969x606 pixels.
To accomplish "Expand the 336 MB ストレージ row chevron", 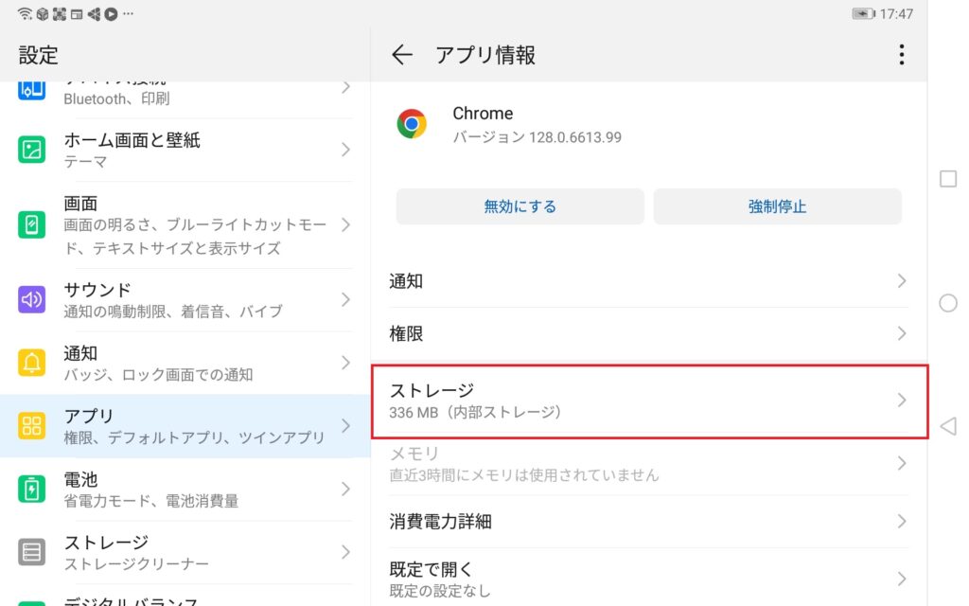I will [902, 401].
